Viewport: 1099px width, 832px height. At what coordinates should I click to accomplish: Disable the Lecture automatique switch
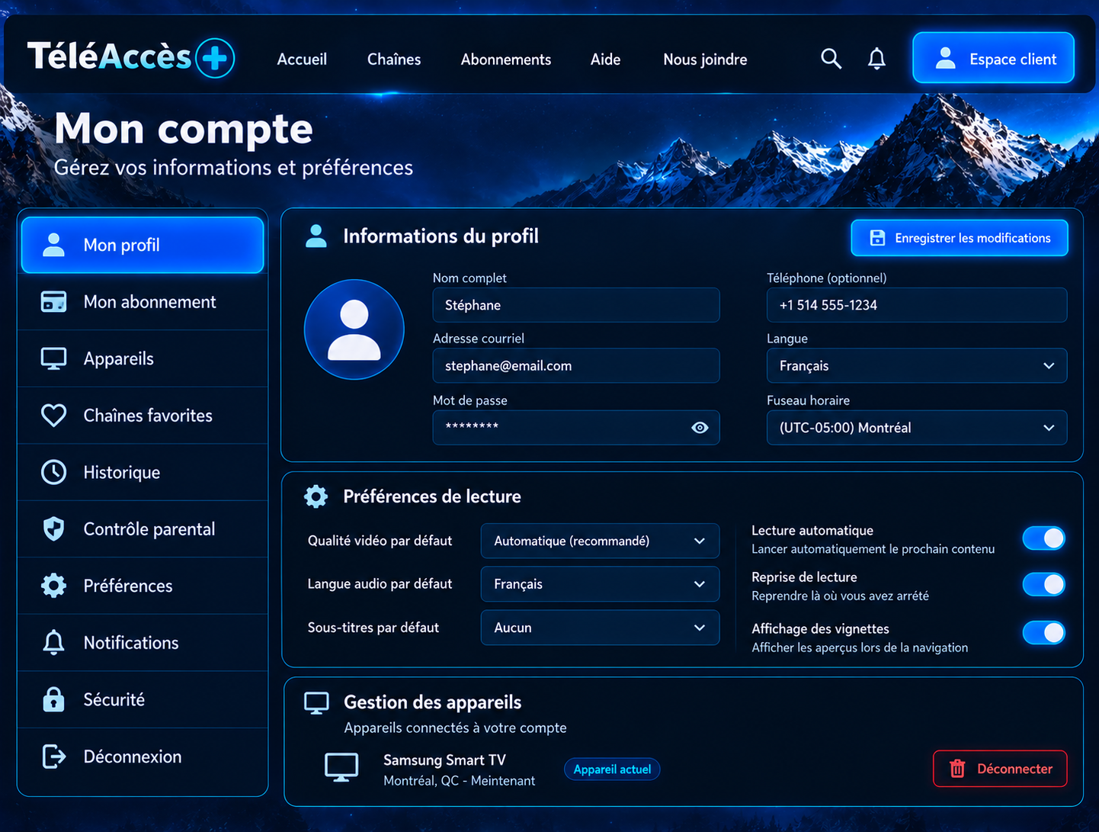(x=1043, y=538)
